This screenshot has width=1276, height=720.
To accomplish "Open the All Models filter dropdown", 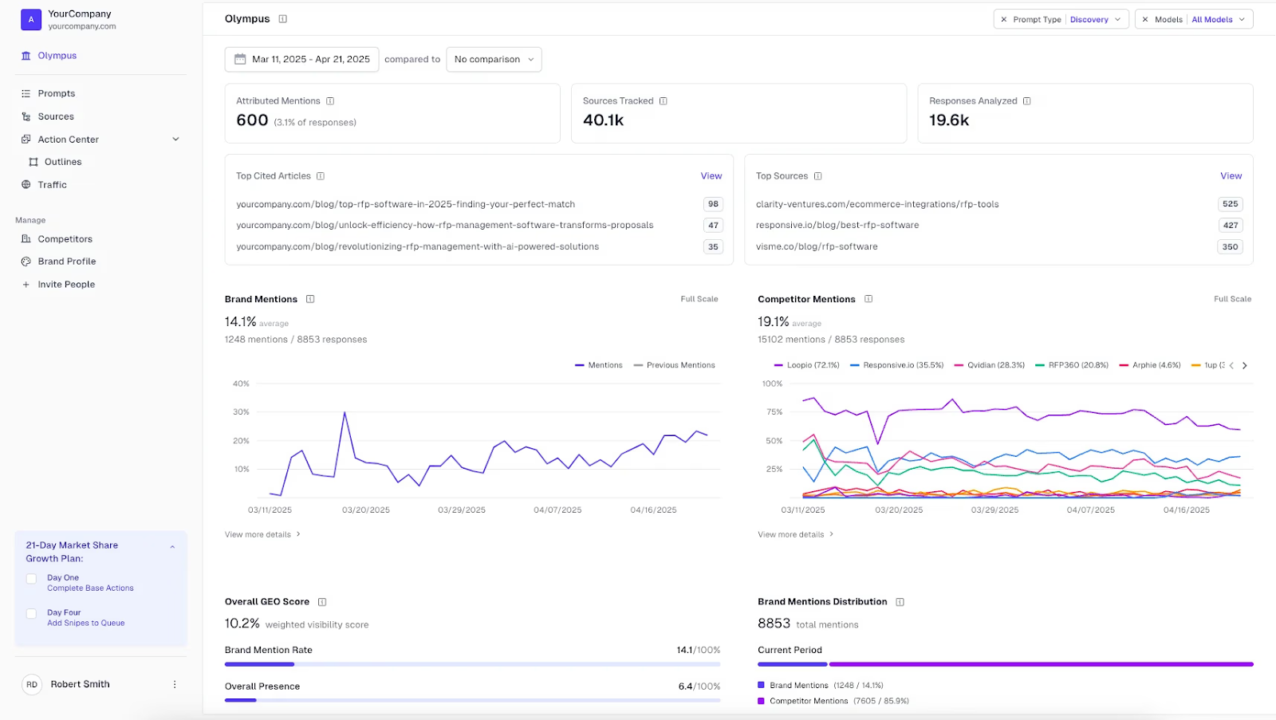I will point(1214,18).
